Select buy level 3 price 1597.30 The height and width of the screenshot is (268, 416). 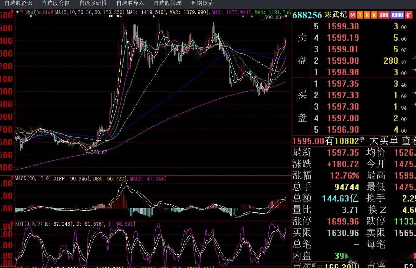[x=343, y=107]
